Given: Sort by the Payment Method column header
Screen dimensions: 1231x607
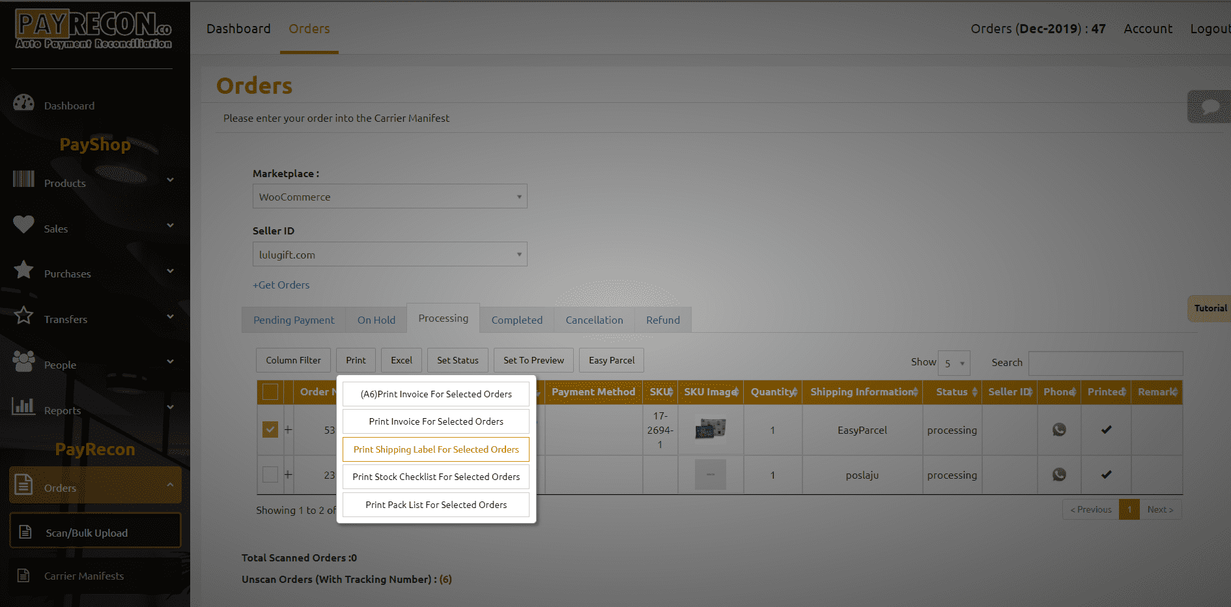Looking at the screenshot, I should (593, 392).
